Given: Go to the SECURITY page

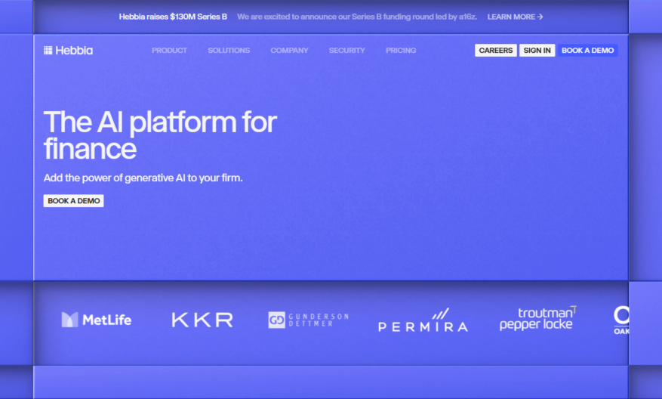Looking at the screenshot, I should pos(346,51).
